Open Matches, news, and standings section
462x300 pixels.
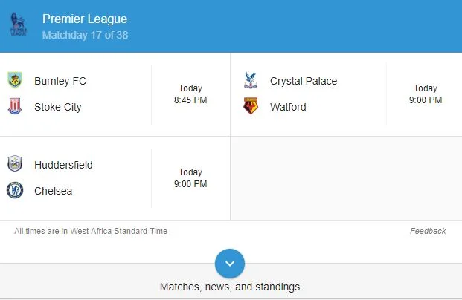click(230, 287)
